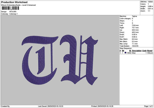This screenshot has width=154, height=108.
Task: Click the 'Created By:' footer label
Action: coord(5,106)
